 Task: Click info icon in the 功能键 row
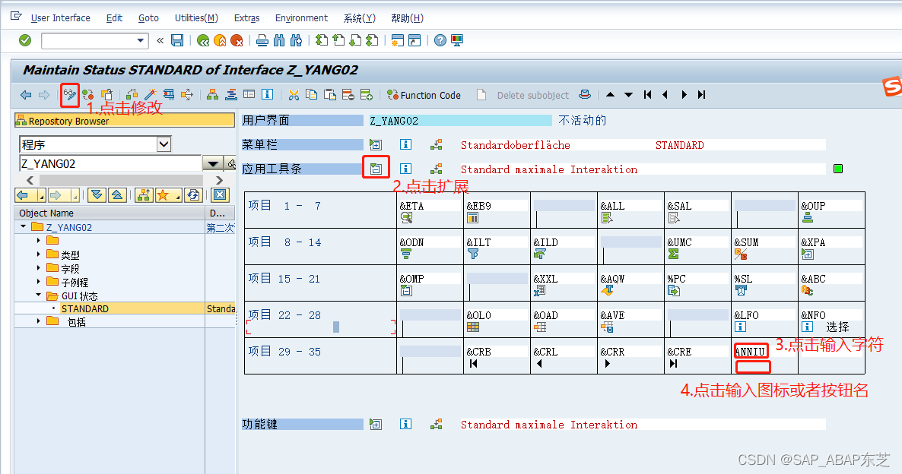click(405, 424)
